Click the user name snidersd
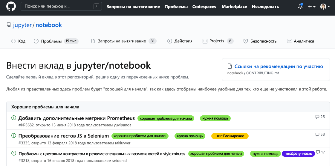 120,161
